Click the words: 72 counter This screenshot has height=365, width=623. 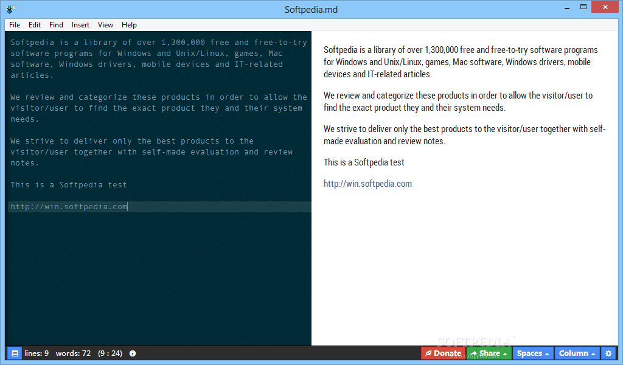pyautogui.click(x=73, y=353)
